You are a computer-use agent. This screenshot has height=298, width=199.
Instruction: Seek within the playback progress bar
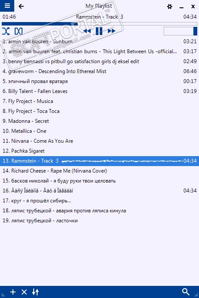point(99,24)
